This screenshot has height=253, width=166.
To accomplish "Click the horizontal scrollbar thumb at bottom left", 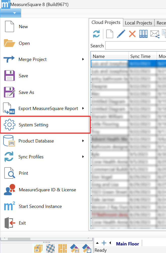I will [x=19, y=239].
